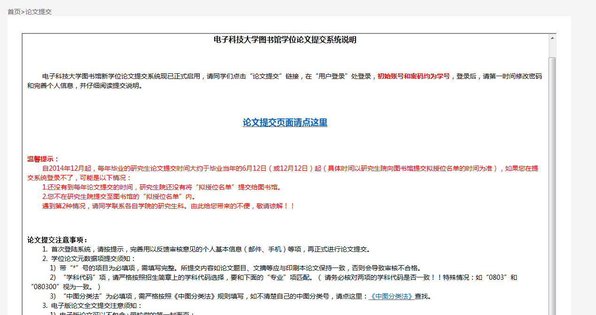The height and width of the screenshot is (315, 596).
Task: Click the item 1. 首次登陆系统，请按提示
Action: pyautogui.click(x=206, y=249)
